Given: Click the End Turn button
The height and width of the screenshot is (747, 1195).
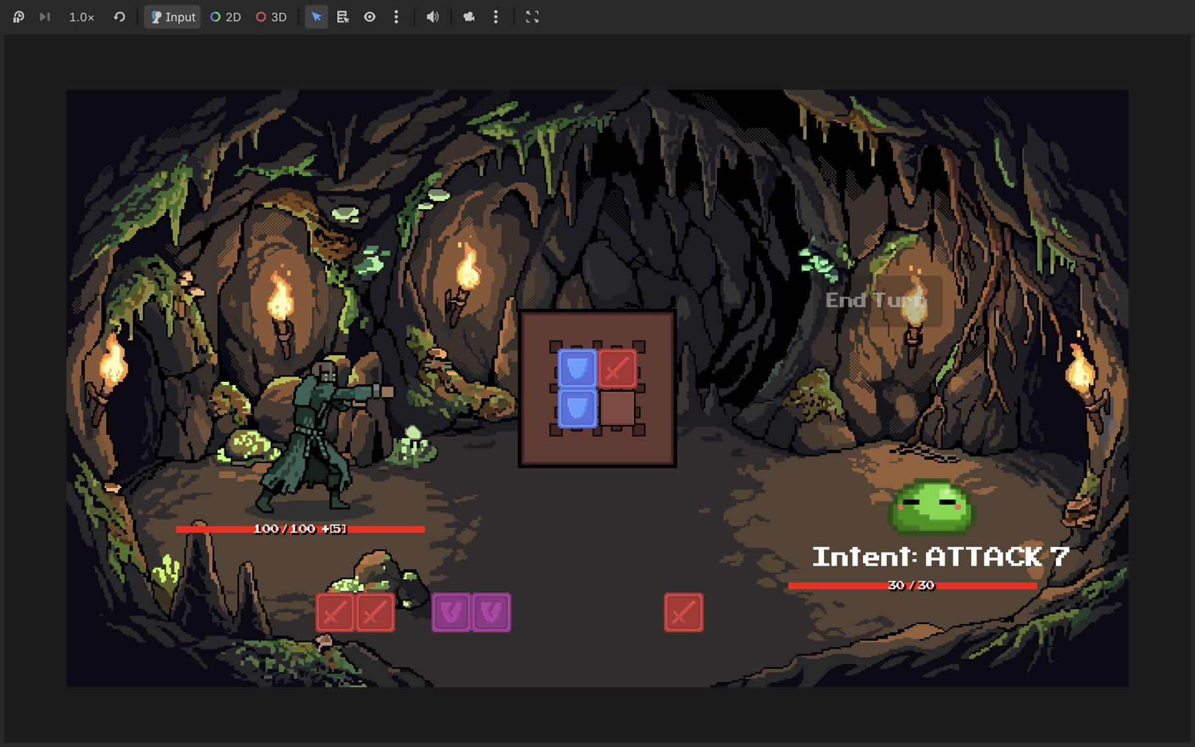Looking at the screenshot, I should pos(878,301).
